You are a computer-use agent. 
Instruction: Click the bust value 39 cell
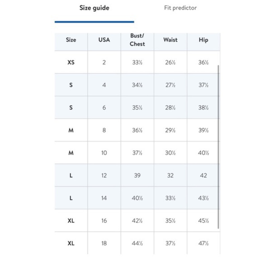137,175
